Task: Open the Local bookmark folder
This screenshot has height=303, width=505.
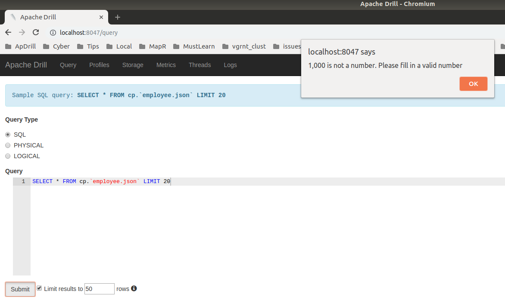Action: point(119,46)
